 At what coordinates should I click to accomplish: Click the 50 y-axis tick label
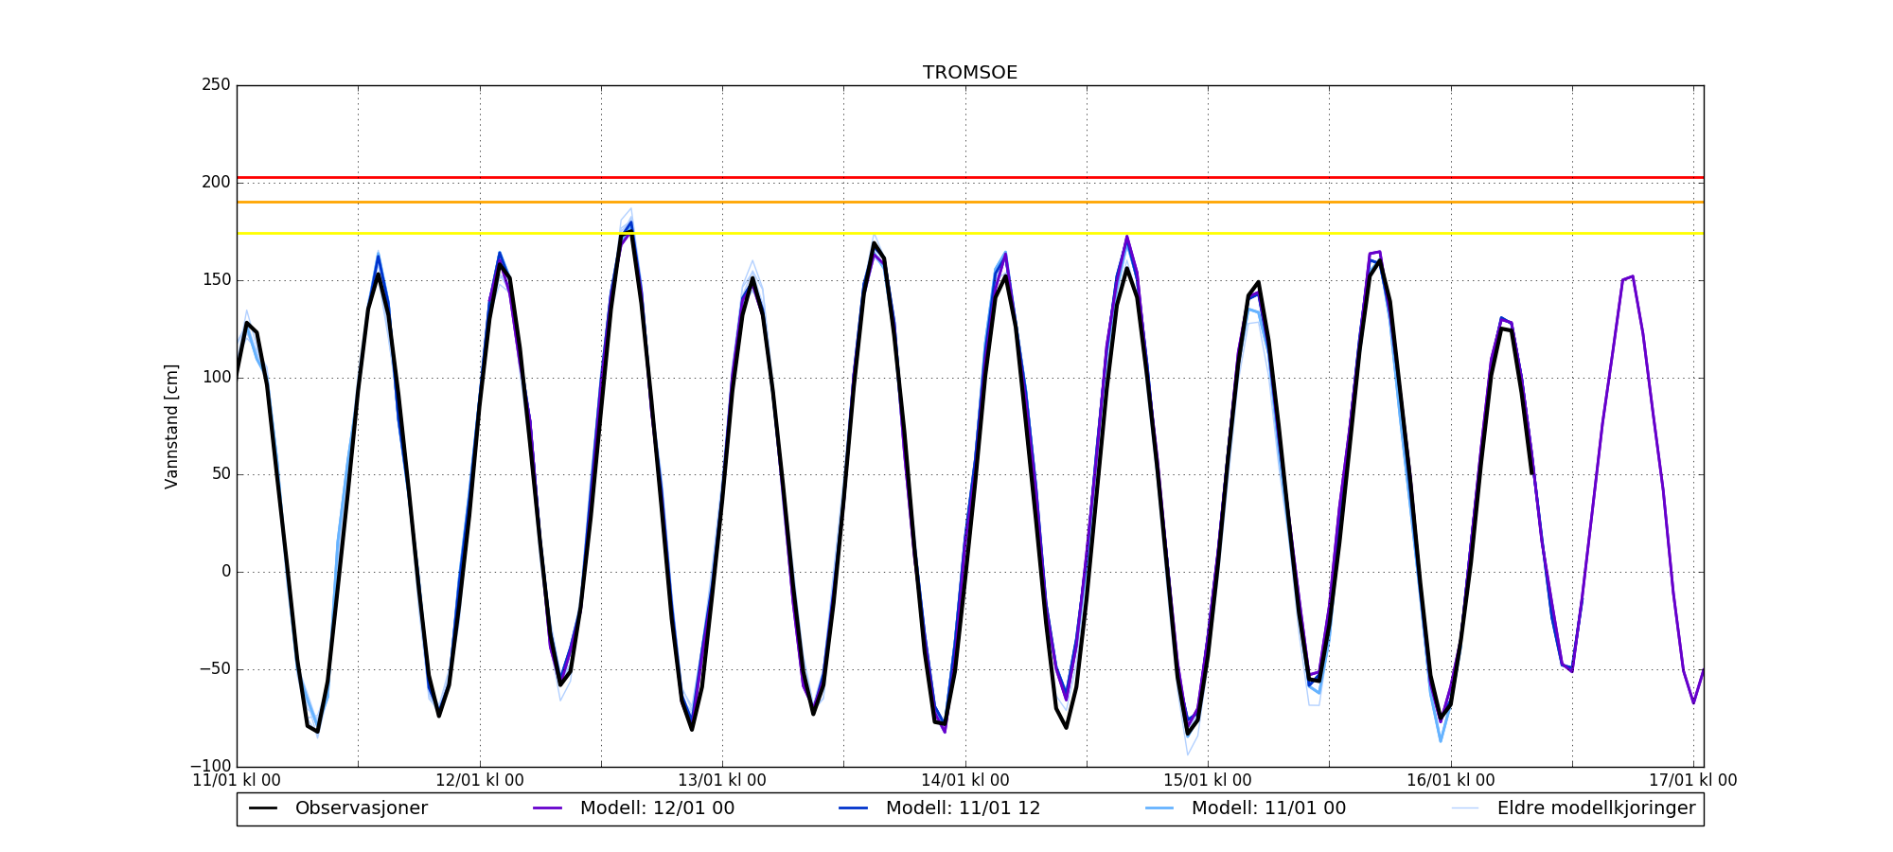[221, 474]
